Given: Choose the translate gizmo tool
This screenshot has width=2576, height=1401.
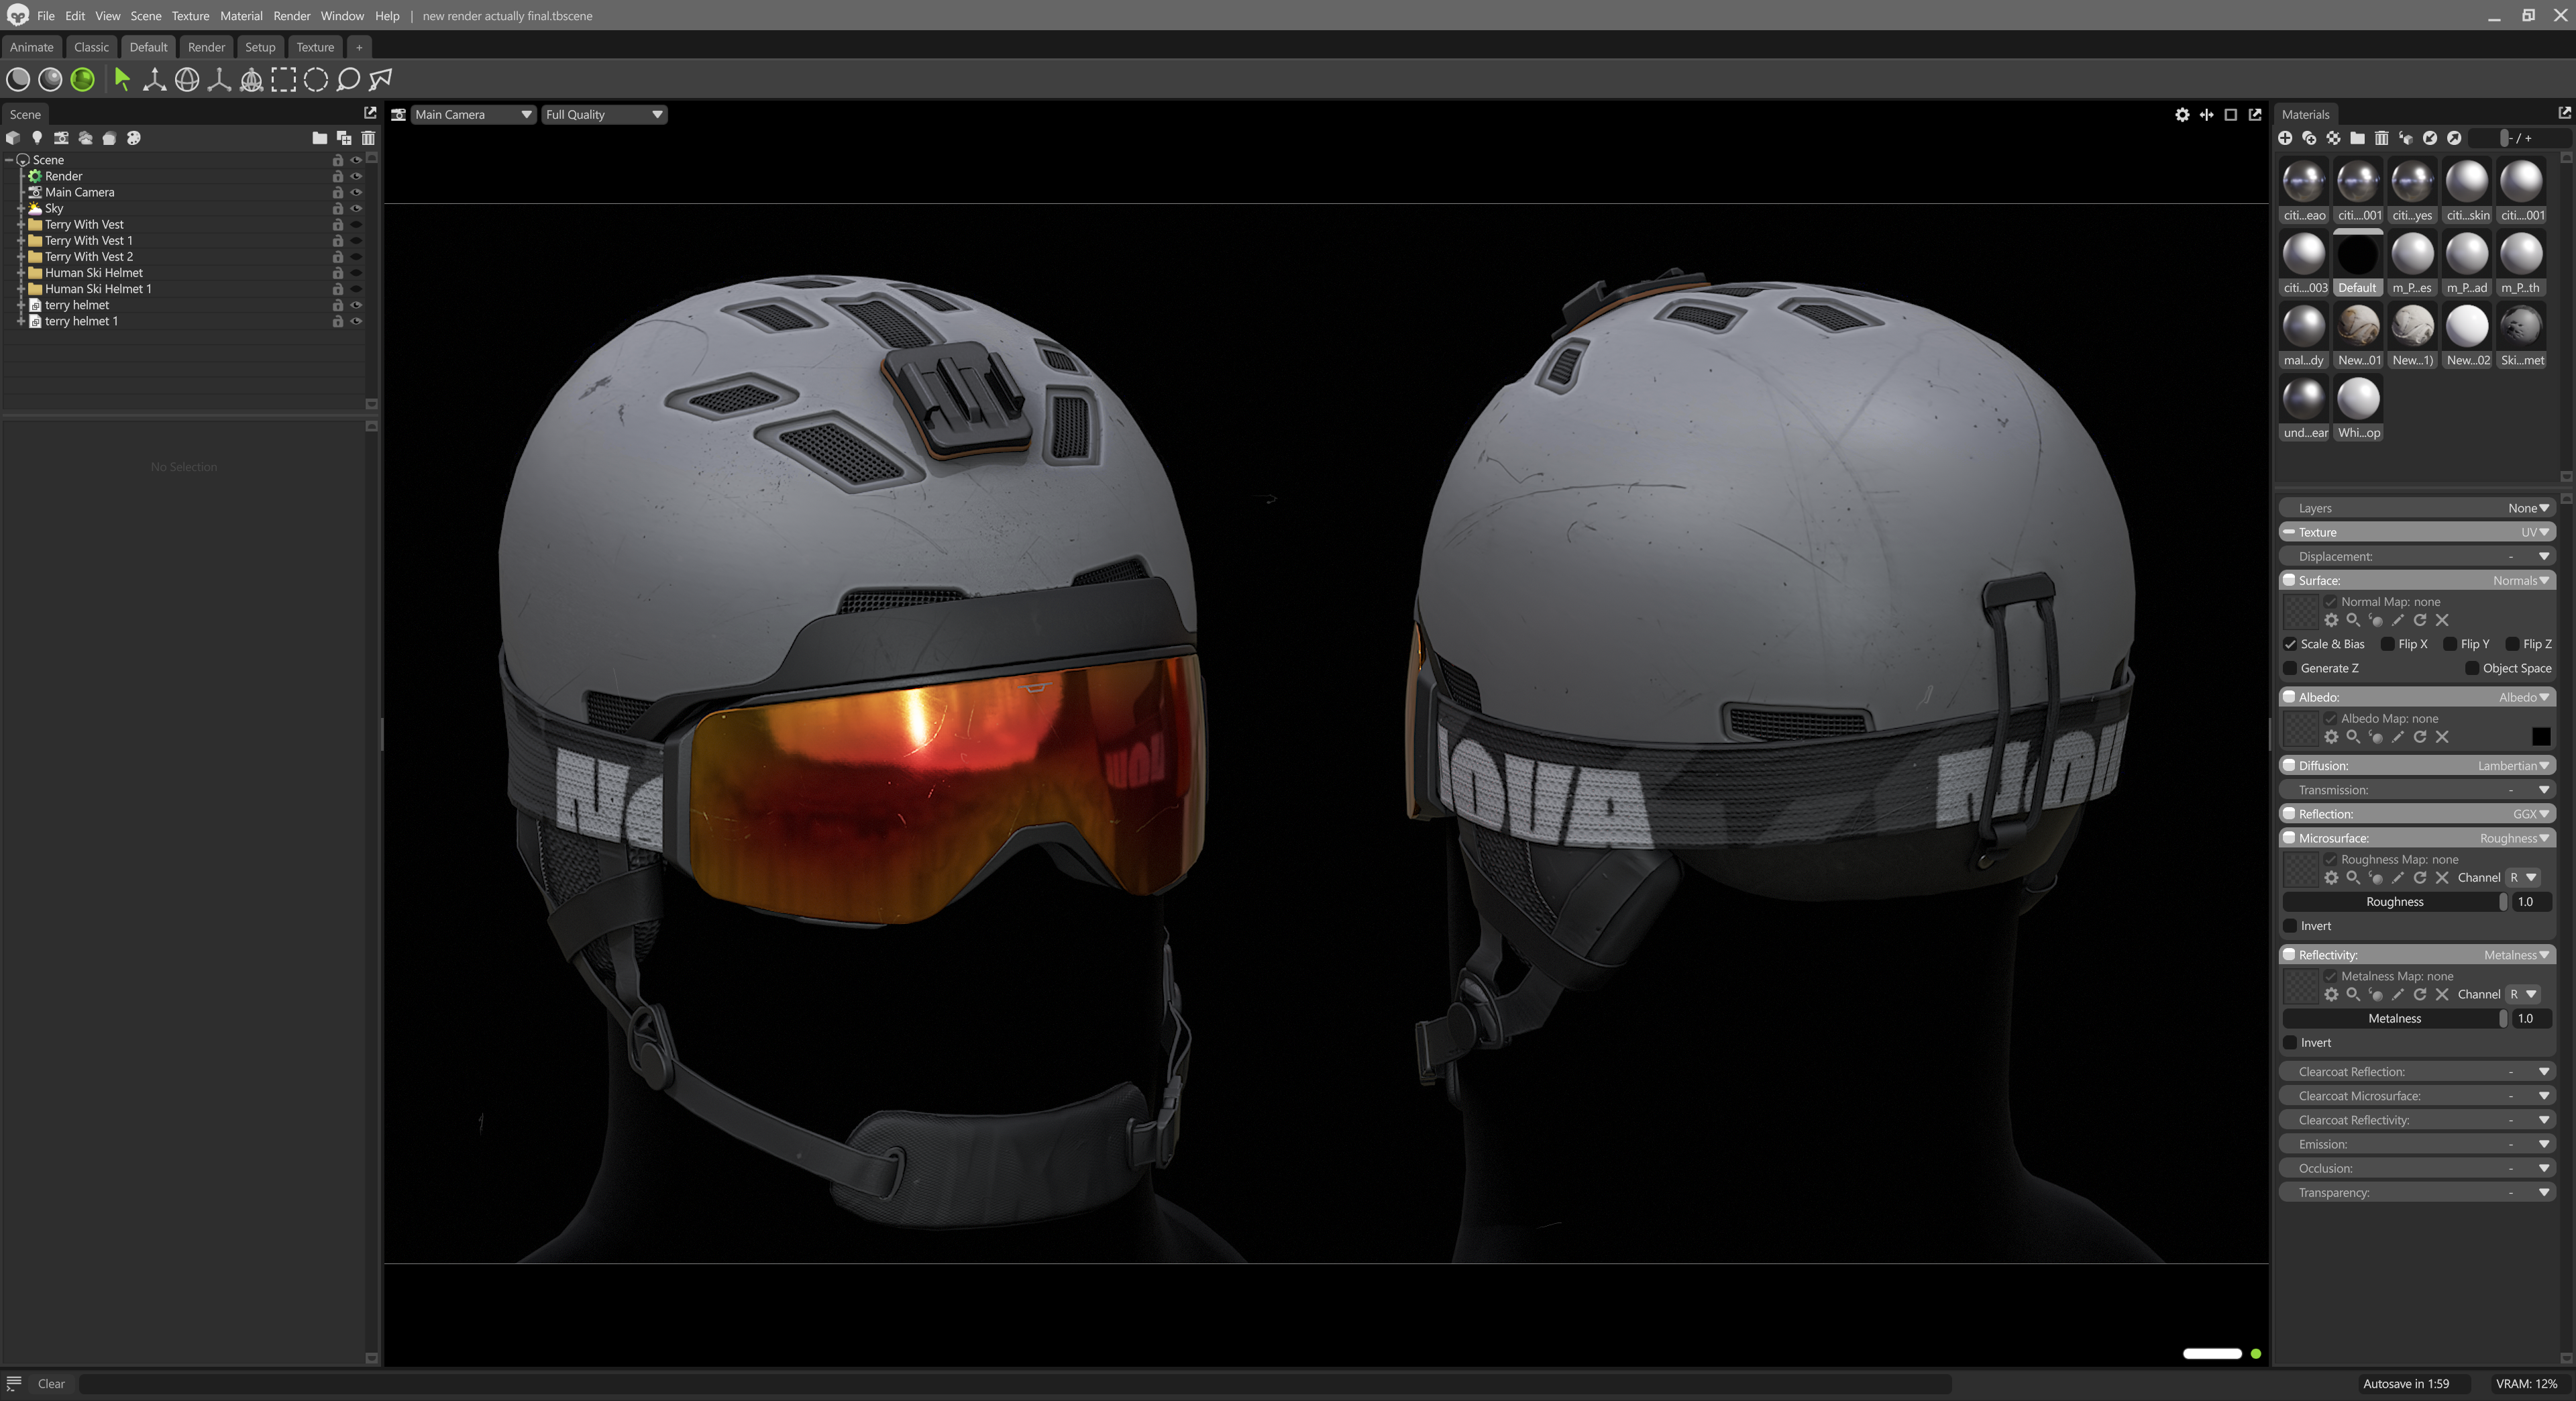Looking at the screenshot, I should coord(154,80).
